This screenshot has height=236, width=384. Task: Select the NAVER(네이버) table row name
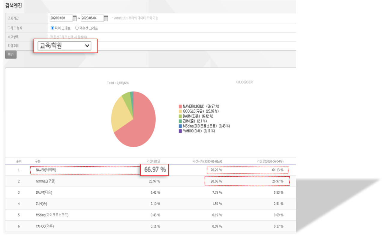click(46, 170)
